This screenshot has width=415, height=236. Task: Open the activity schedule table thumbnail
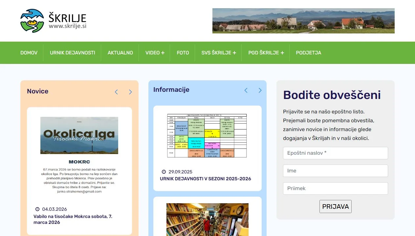pos(207,136)
